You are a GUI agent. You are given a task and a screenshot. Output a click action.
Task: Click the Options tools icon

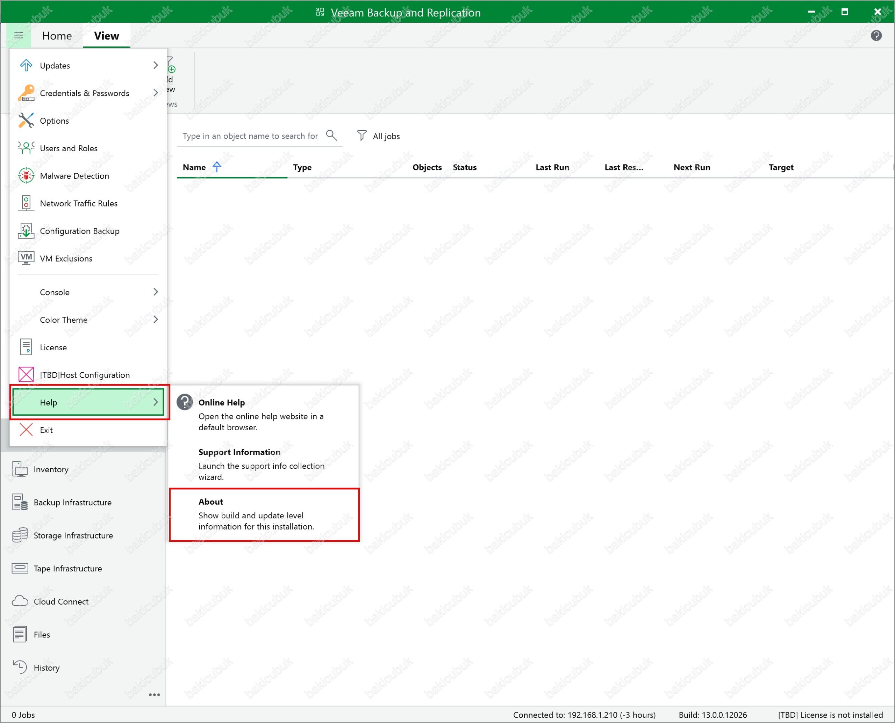(x=26, y=120)
